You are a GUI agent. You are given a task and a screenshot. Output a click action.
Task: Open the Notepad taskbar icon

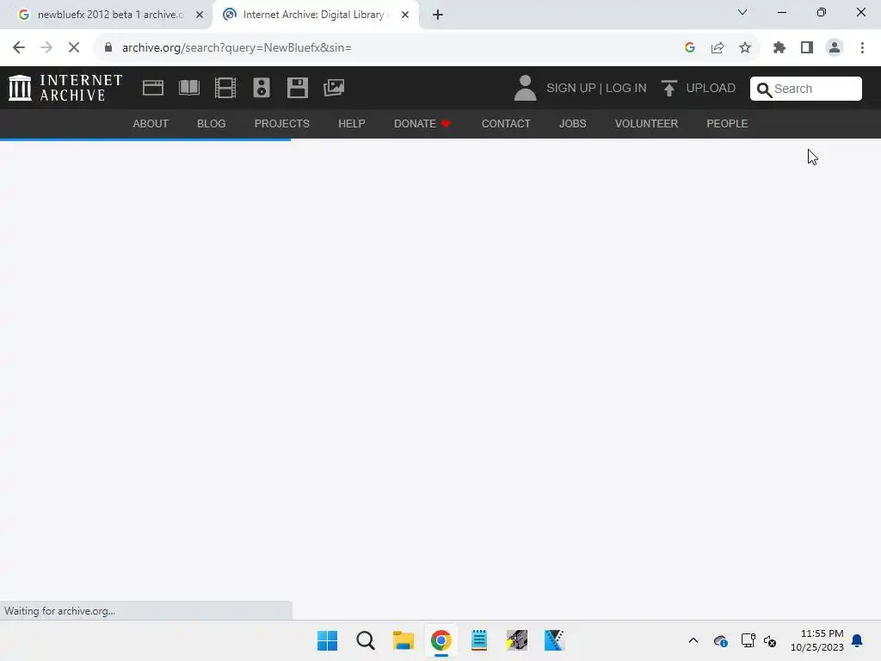coord(478,640)
